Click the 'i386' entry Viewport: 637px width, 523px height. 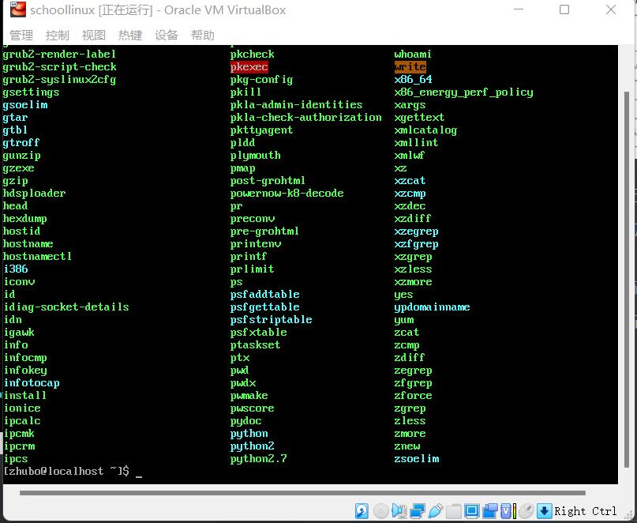click(x=16, y=269)
